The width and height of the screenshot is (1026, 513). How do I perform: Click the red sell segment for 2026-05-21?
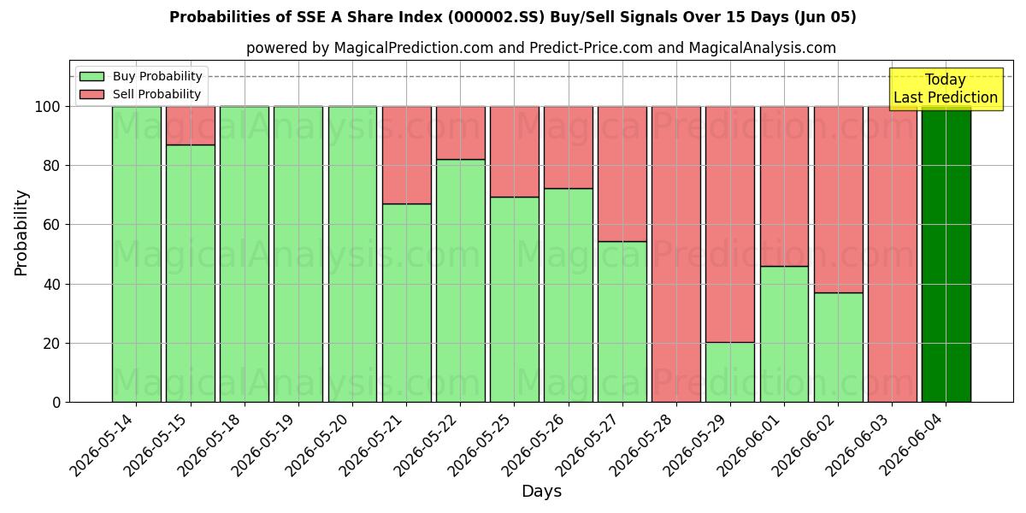[406, 155]
